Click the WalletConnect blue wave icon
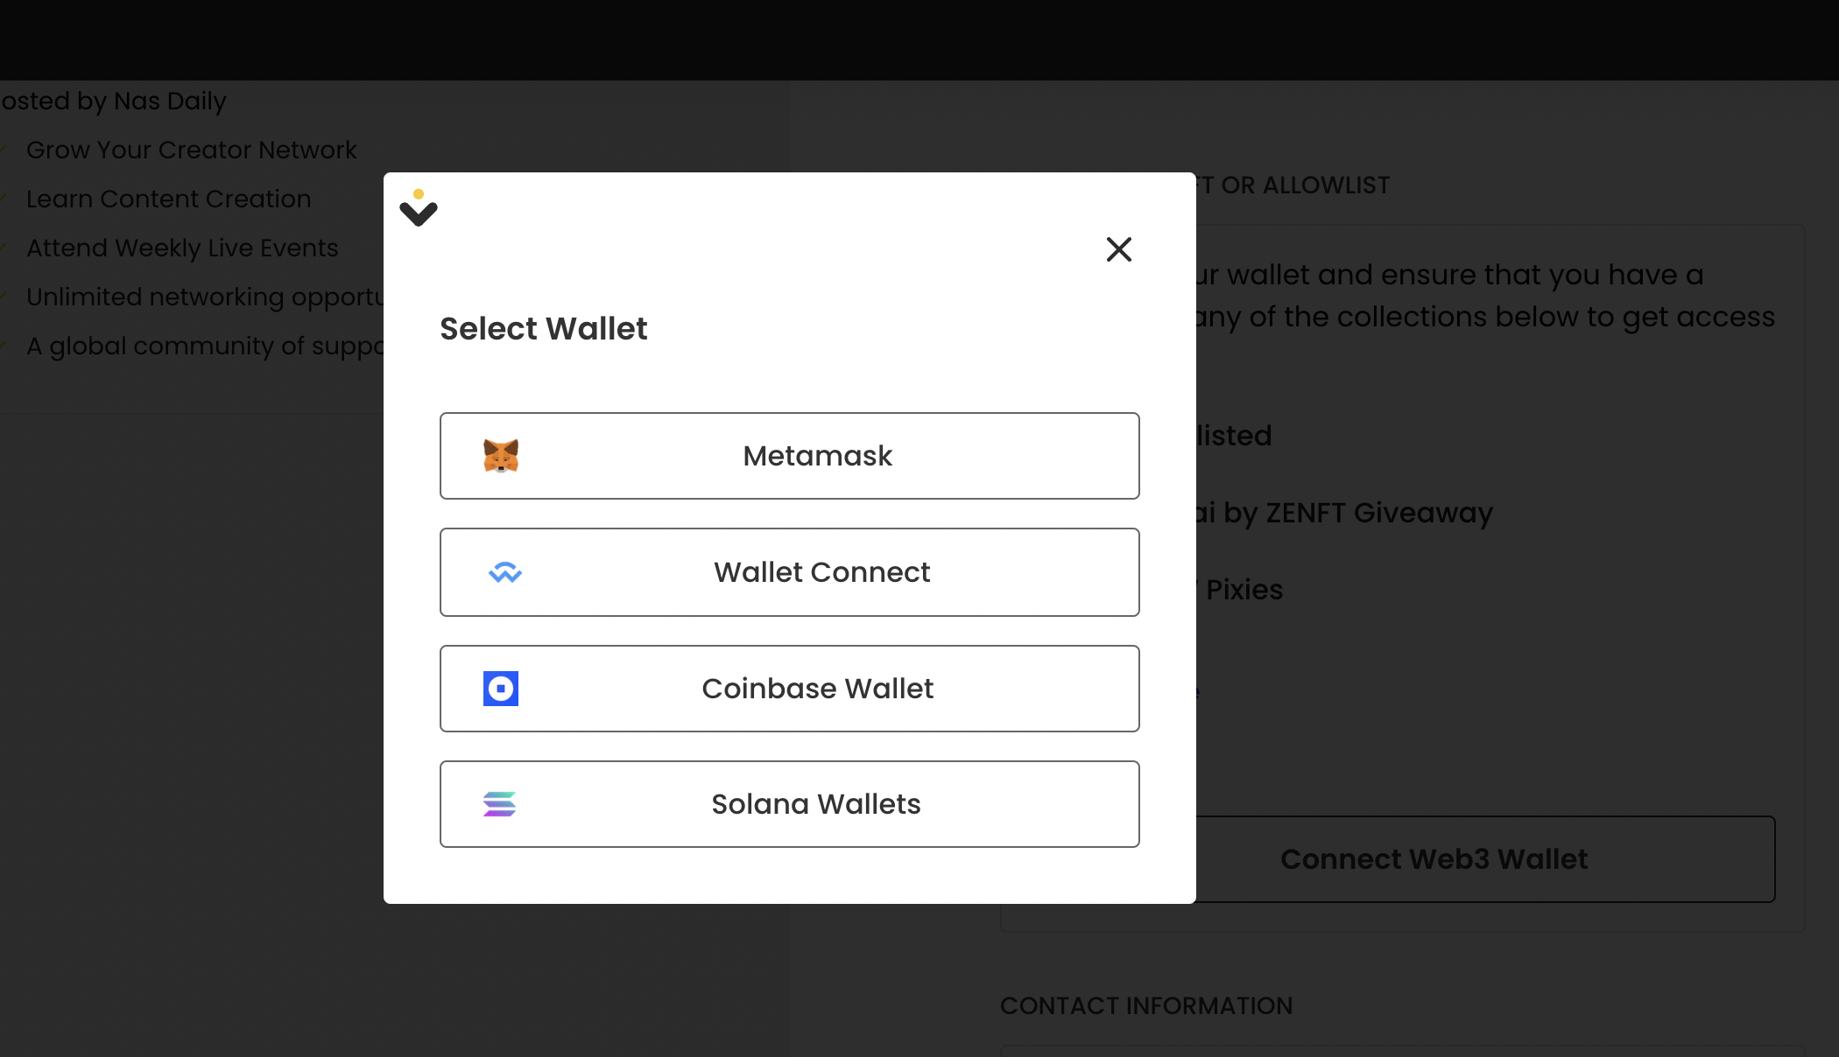Viewport: 1839px width, 1057px height. coord(504,572)
